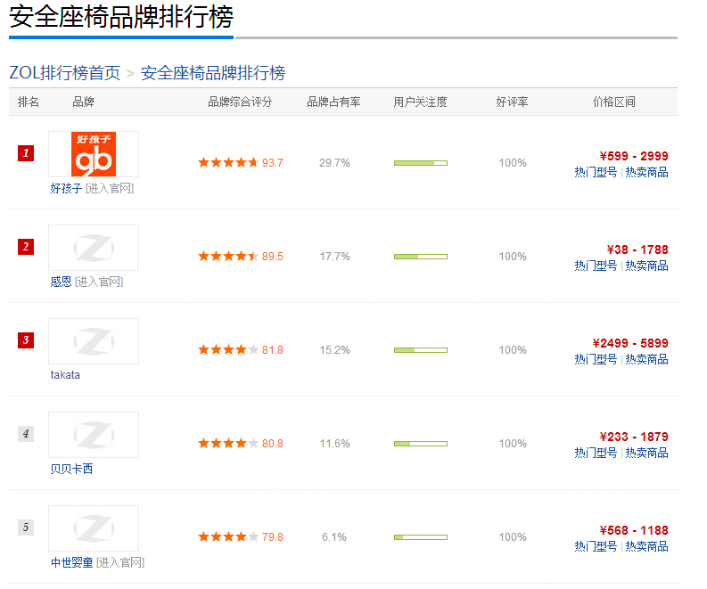Click takata user attention progress bar
Viewport: 707px width, 589px height.
(421, 350)
